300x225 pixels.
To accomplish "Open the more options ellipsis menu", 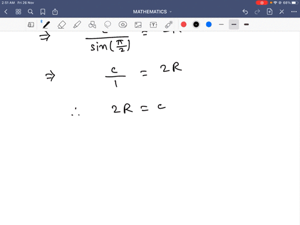I will pyautogui.click(x=294, y=12).
